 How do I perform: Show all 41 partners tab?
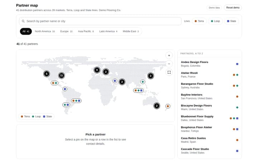(x=26, y=31)
